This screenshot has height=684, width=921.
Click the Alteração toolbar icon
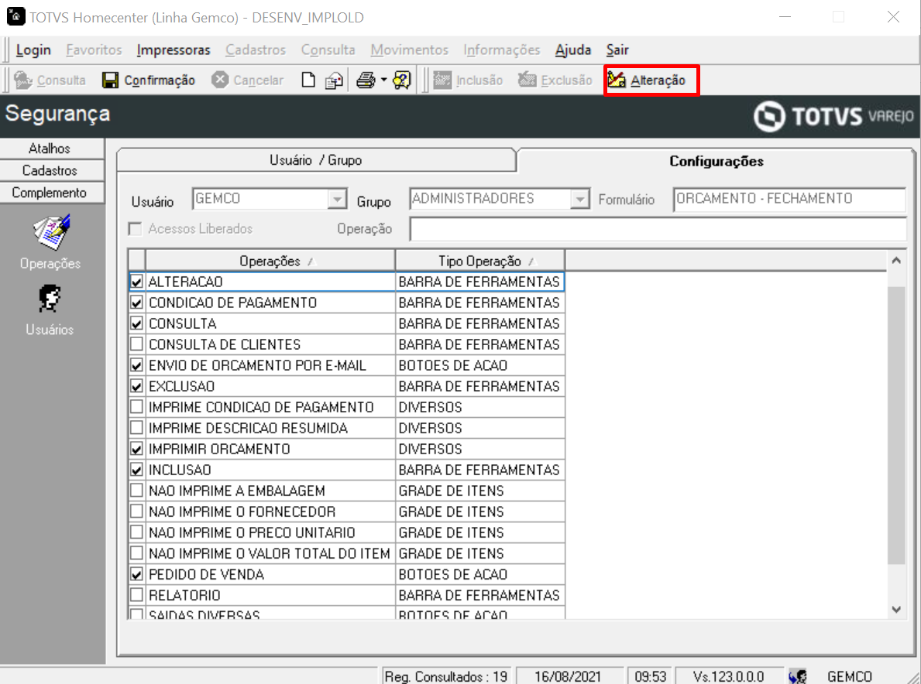[x=616, y=80]
